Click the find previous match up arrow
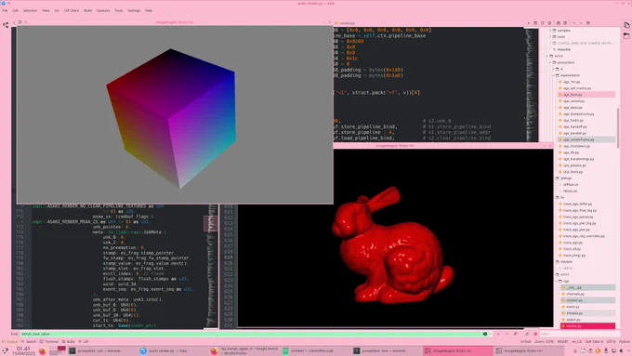The image size is (632, 356). pos(507,334)
